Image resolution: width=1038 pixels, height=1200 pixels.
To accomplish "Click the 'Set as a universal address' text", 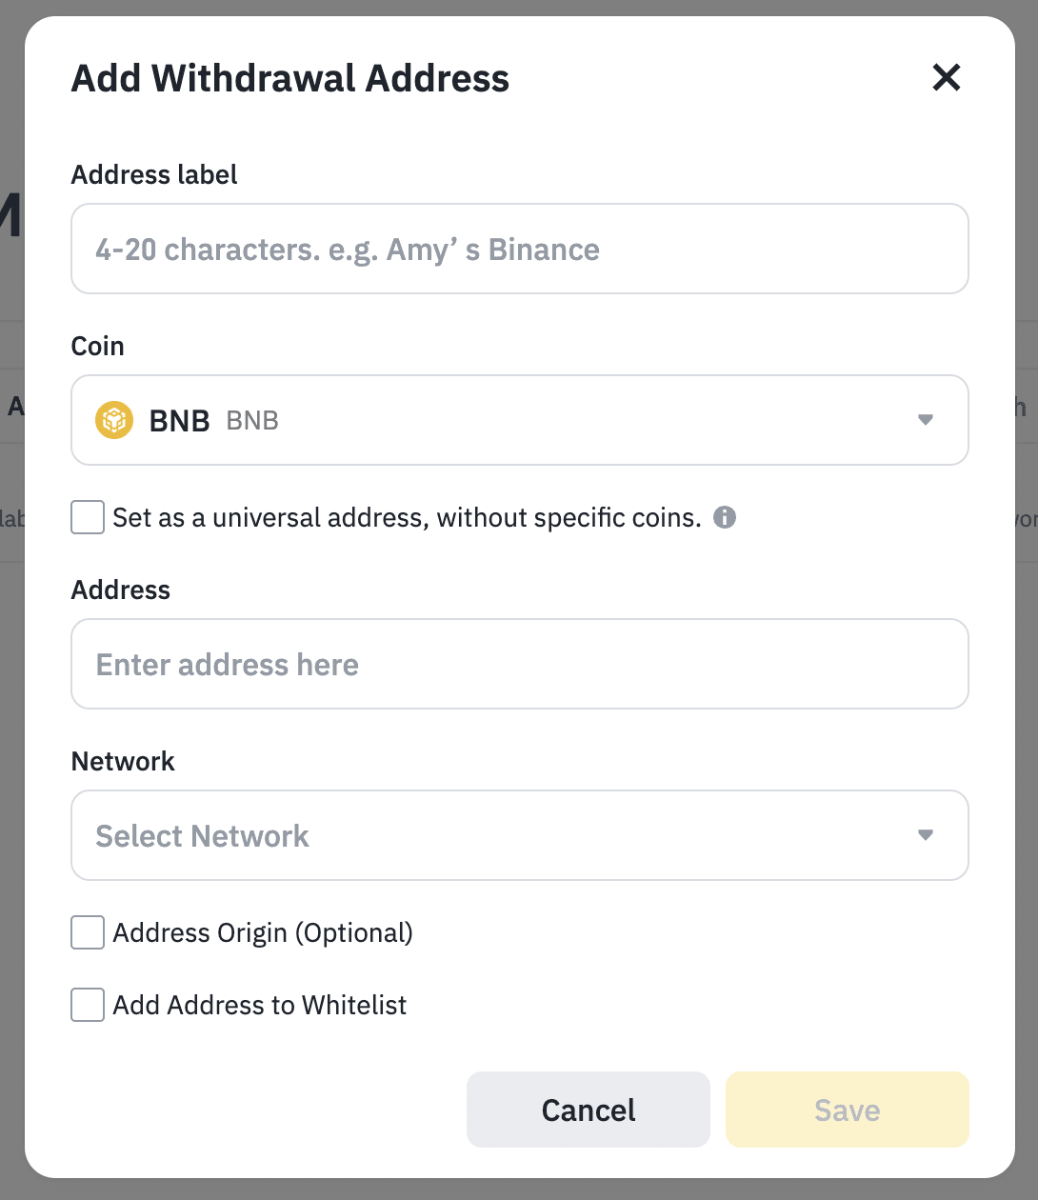I will 407,518.
